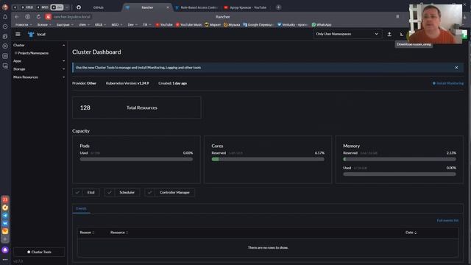The image size is (471, 265).
Task: Click the red site icon in address bar
Action: coord(49,17)
